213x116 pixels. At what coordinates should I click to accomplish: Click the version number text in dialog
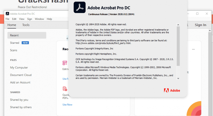click(122, 14)
